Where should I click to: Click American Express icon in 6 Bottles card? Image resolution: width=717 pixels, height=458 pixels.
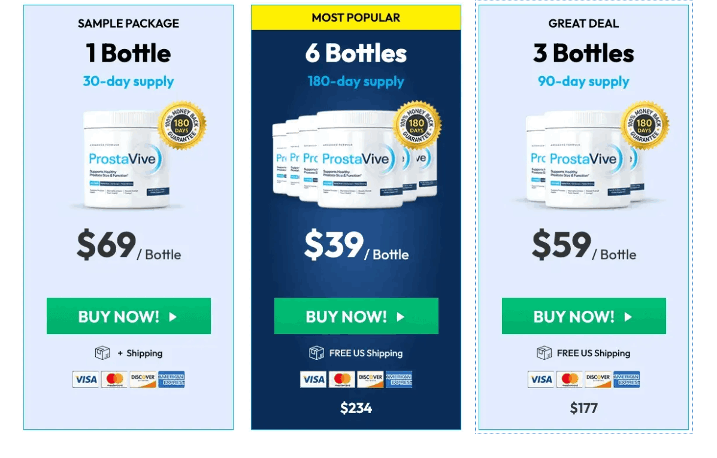tap(399, 380)
